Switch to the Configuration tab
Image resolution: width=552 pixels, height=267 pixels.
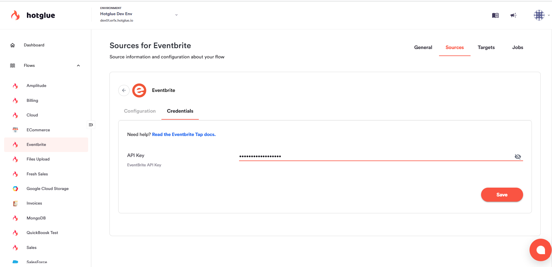[x=140, y=111]
